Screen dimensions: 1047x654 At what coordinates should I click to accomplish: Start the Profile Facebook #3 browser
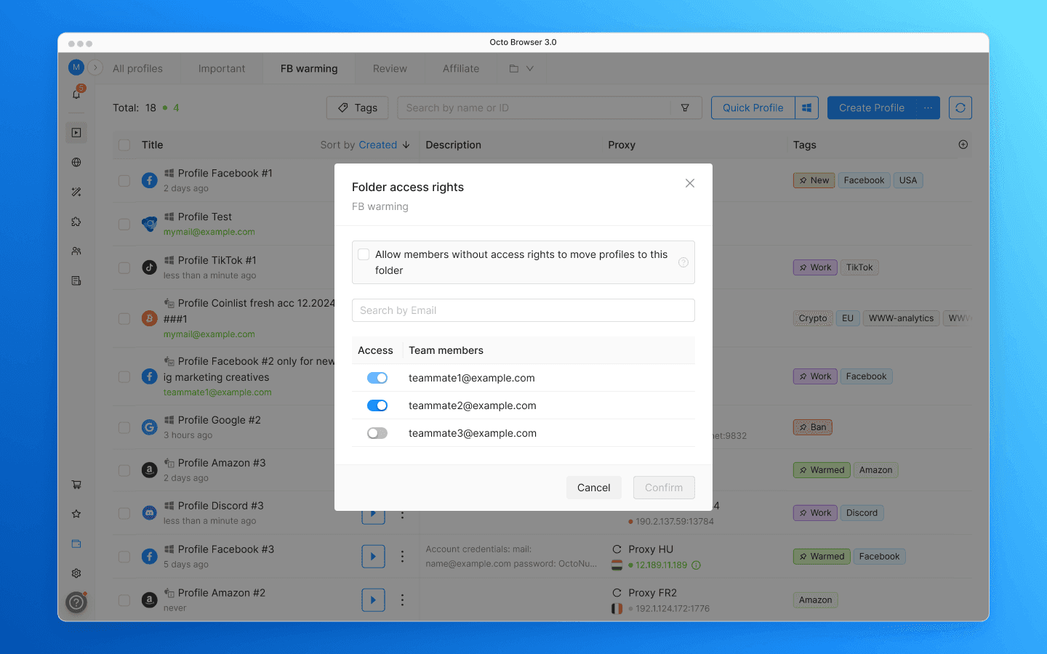pos(373,557)
